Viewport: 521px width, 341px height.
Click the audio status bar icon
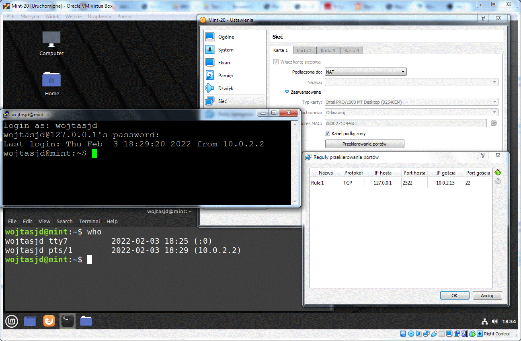418,334
